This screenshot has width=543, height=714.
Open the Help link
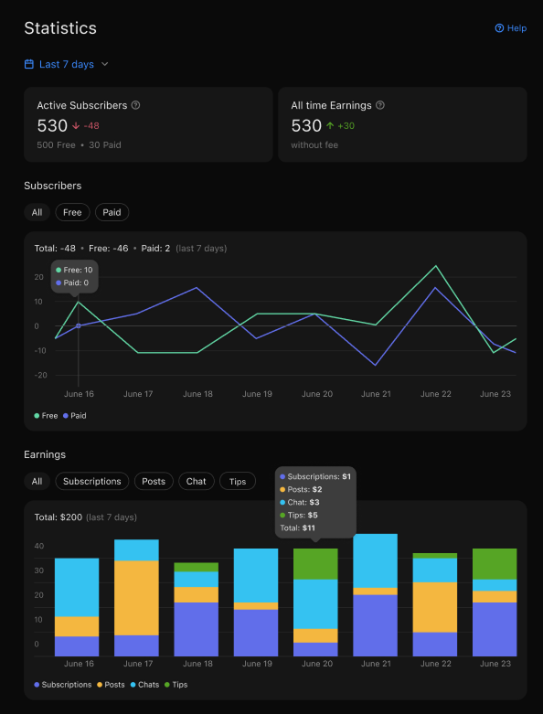point(511,28)
